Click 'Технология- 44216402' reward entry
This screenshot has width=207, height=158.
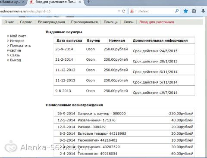pyautogui.click(x=97, y=140)
